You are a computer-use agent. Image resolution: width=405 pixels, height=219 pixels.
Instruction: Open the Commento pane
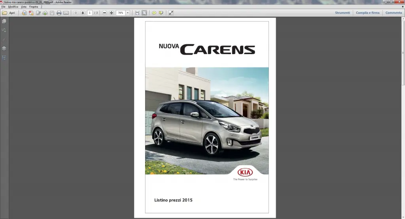point(394,13)
